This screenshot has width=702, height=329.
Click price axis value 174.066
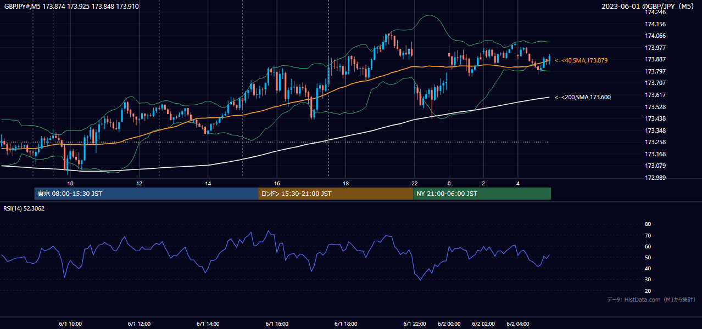(655, 36)
